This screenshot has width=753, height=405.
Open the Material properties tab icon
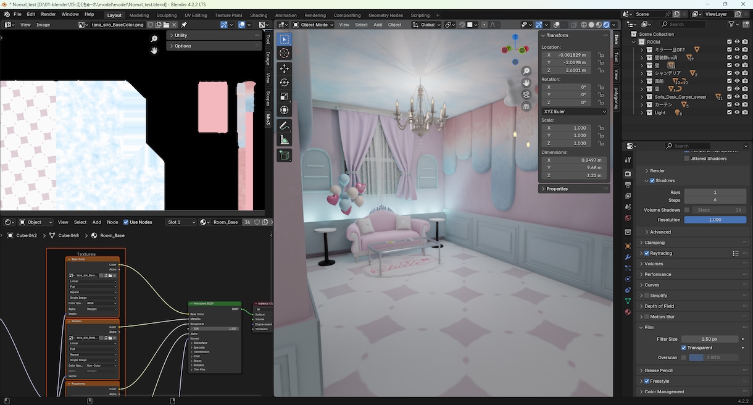(x=628, y=312)
